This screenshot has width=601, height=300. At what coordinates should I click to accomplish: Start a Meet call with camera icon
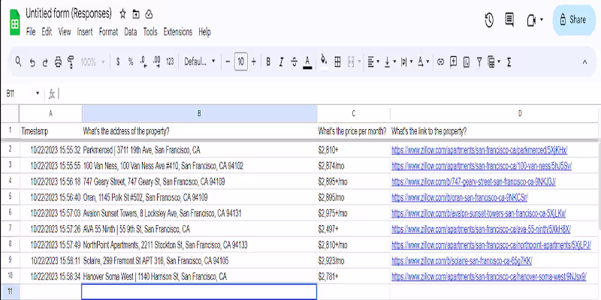pyautogui.click(x=531, y=20)
